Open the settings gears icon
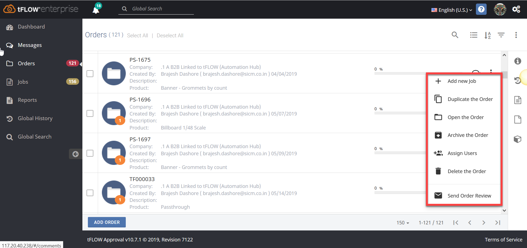This screenshot has height=248, width=527. (516, 9)
